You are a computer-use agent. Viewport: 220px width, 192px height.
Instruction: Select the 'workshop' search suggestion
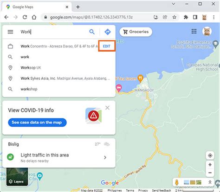coord(59,89)
